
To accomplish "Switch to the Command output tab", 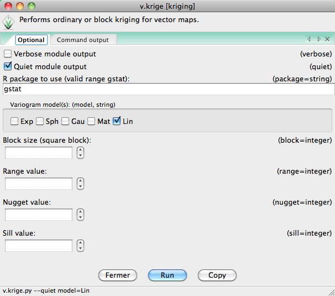I will [x=83, y=40].
